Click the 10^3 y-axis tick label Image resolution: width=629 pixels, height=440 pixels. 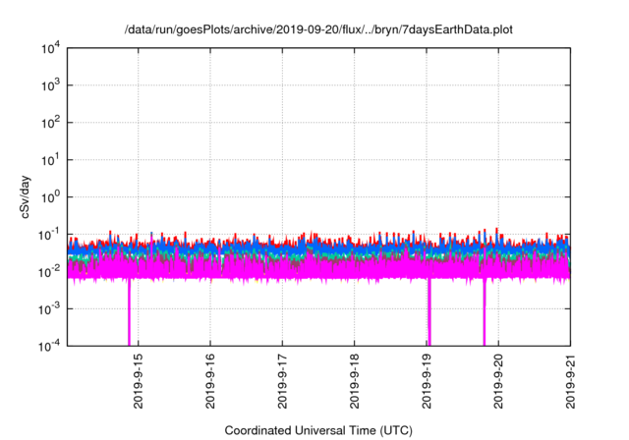pyautogui.click(x=50, y=85)
